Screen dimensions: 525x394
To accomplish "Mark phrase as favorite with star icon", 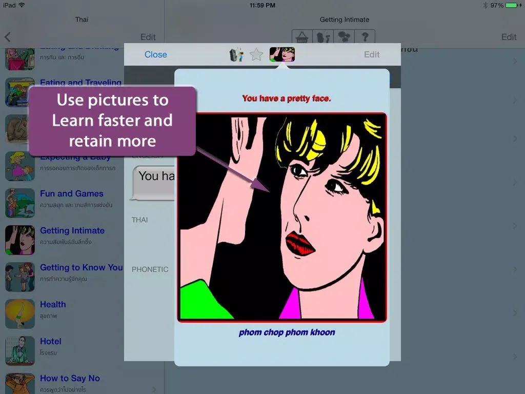I will tap(256, 54).
